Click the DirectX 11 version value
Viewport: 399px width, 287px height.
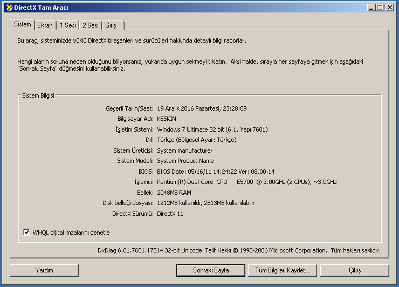[170, 214]
